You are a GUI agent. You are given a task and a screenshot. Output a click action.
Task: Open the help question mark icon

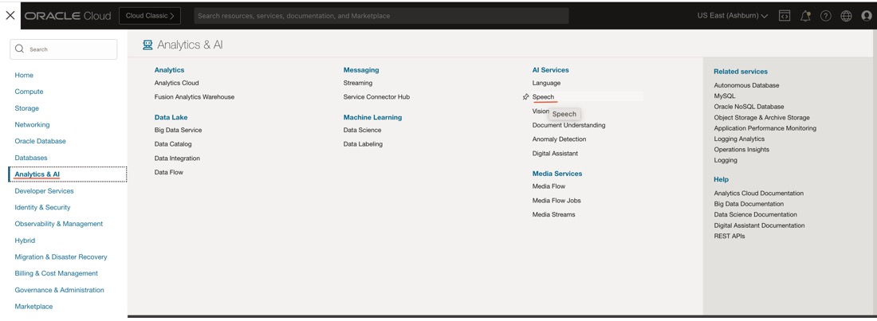(825, 16)
